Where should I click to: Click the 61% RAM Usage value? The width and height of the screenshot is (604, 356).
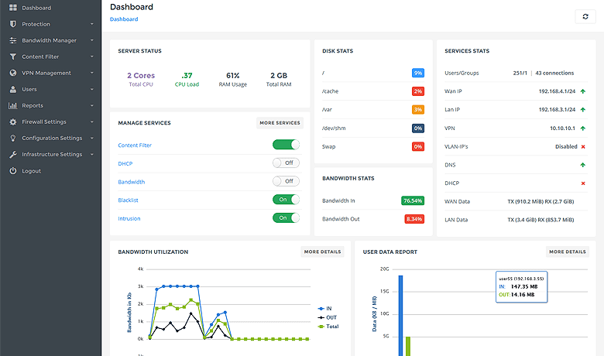coord(232,75)
